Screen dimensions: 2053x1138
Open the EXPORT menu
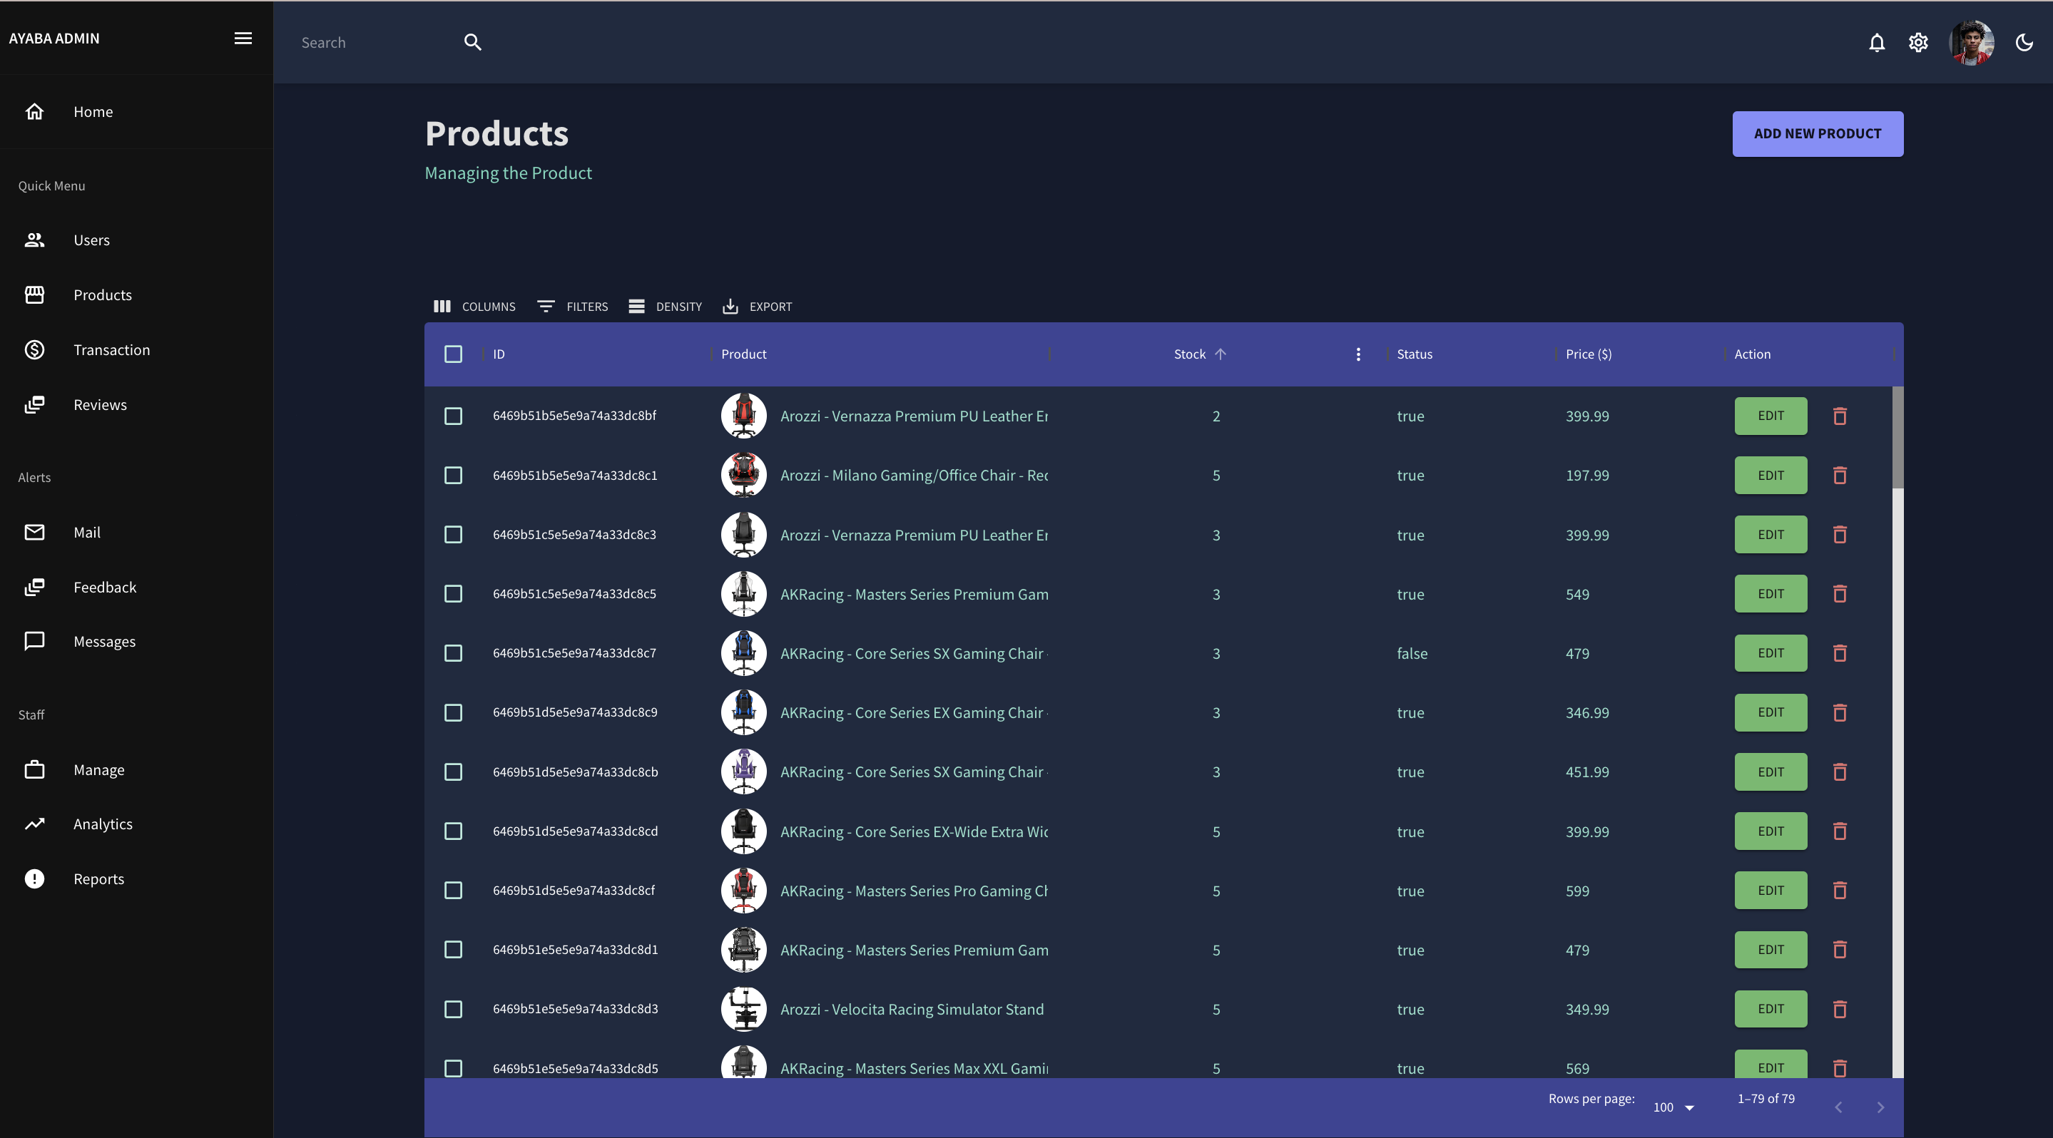tap(757, 307)
